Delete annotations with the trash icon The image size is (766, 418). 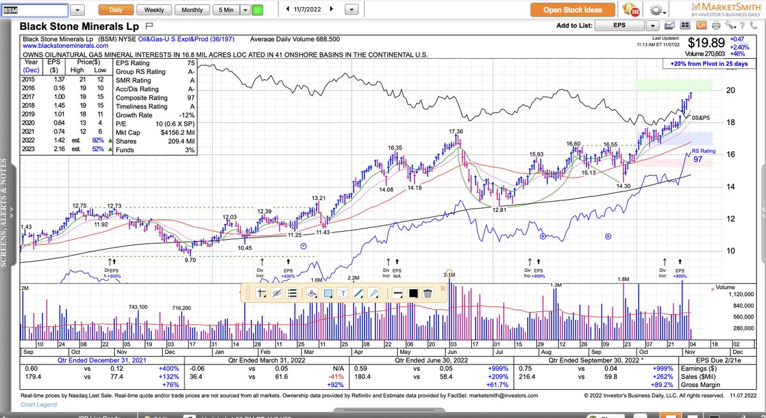tap(428, 292)
